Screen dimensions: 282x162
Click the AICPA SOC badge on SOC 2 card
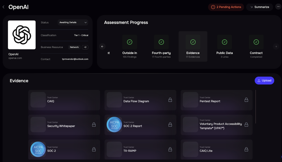38,149
